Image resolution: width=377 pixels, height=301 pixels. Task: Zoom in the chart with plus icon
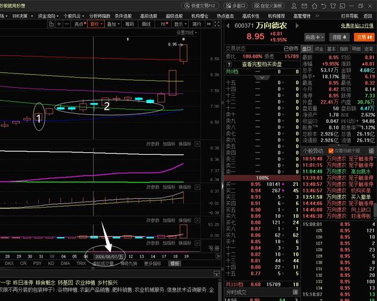pyautogui.click(x=59, y=24)
